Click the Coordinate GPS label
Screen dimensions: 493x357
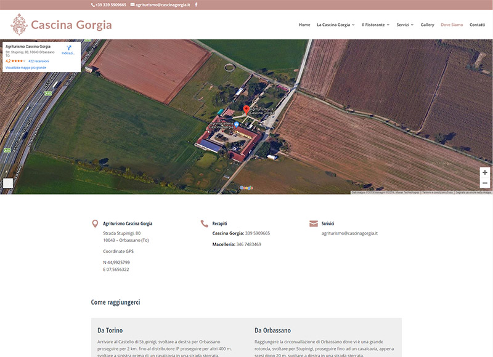[x=118, y=251]
